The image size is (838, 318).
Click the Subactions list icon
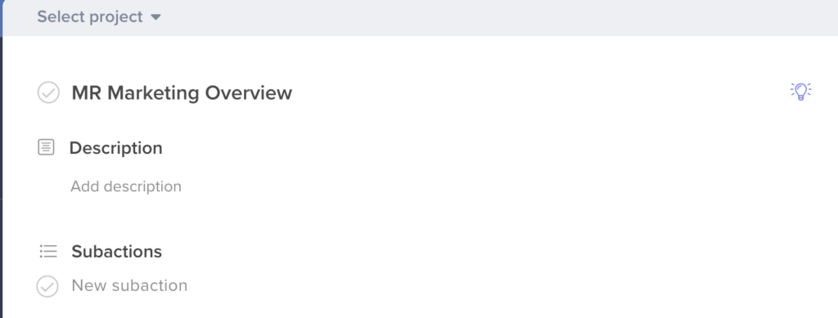tap(48, 251)
